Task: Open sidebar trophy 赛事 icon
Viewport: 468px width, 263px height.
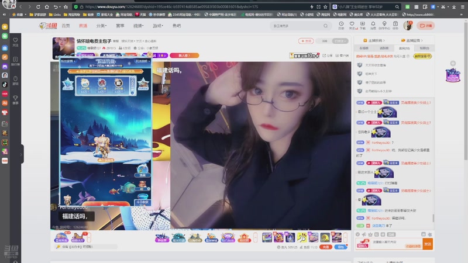Action: click(15, 100)
